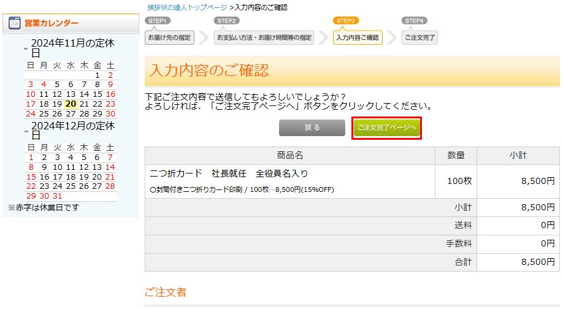
Task: Select the STEP3 入力内容ご確認 step
Action: tap(358, 37)
